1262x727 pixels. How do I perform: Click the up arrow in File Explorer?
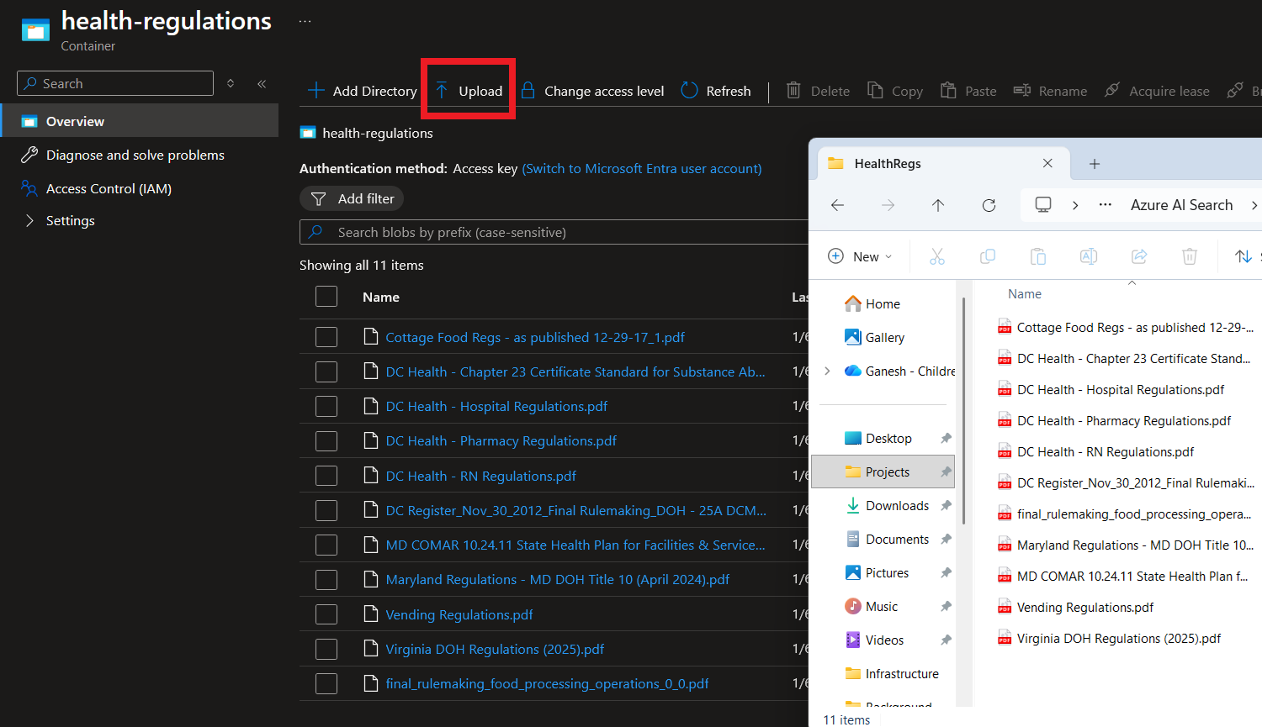pos(938,205)
